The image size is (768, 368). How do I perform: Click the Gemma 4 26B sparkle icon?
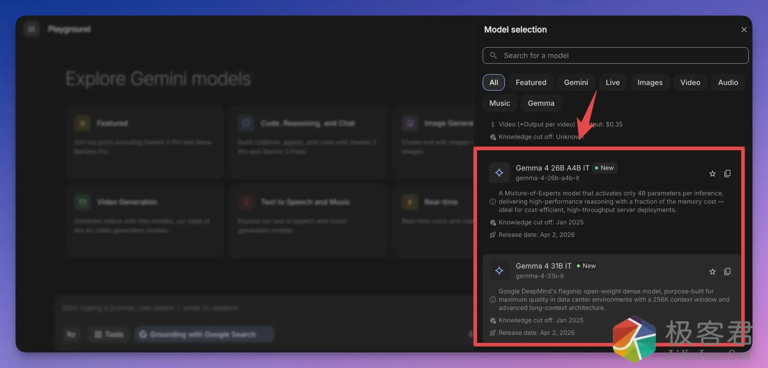499,173
